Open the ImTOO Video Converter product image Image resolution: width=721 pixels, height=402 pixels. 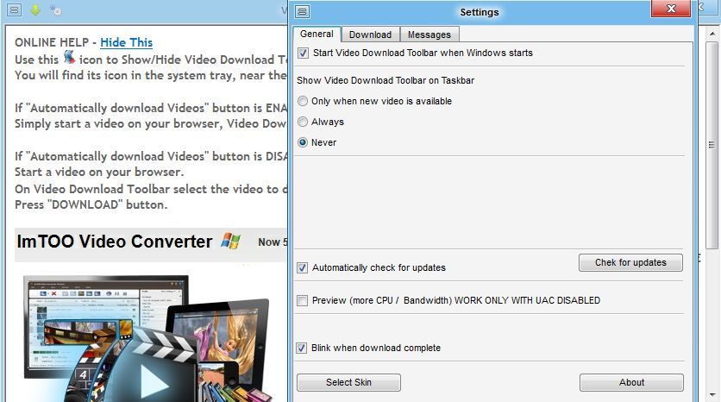pyautogui.click(x=147, y=338)
